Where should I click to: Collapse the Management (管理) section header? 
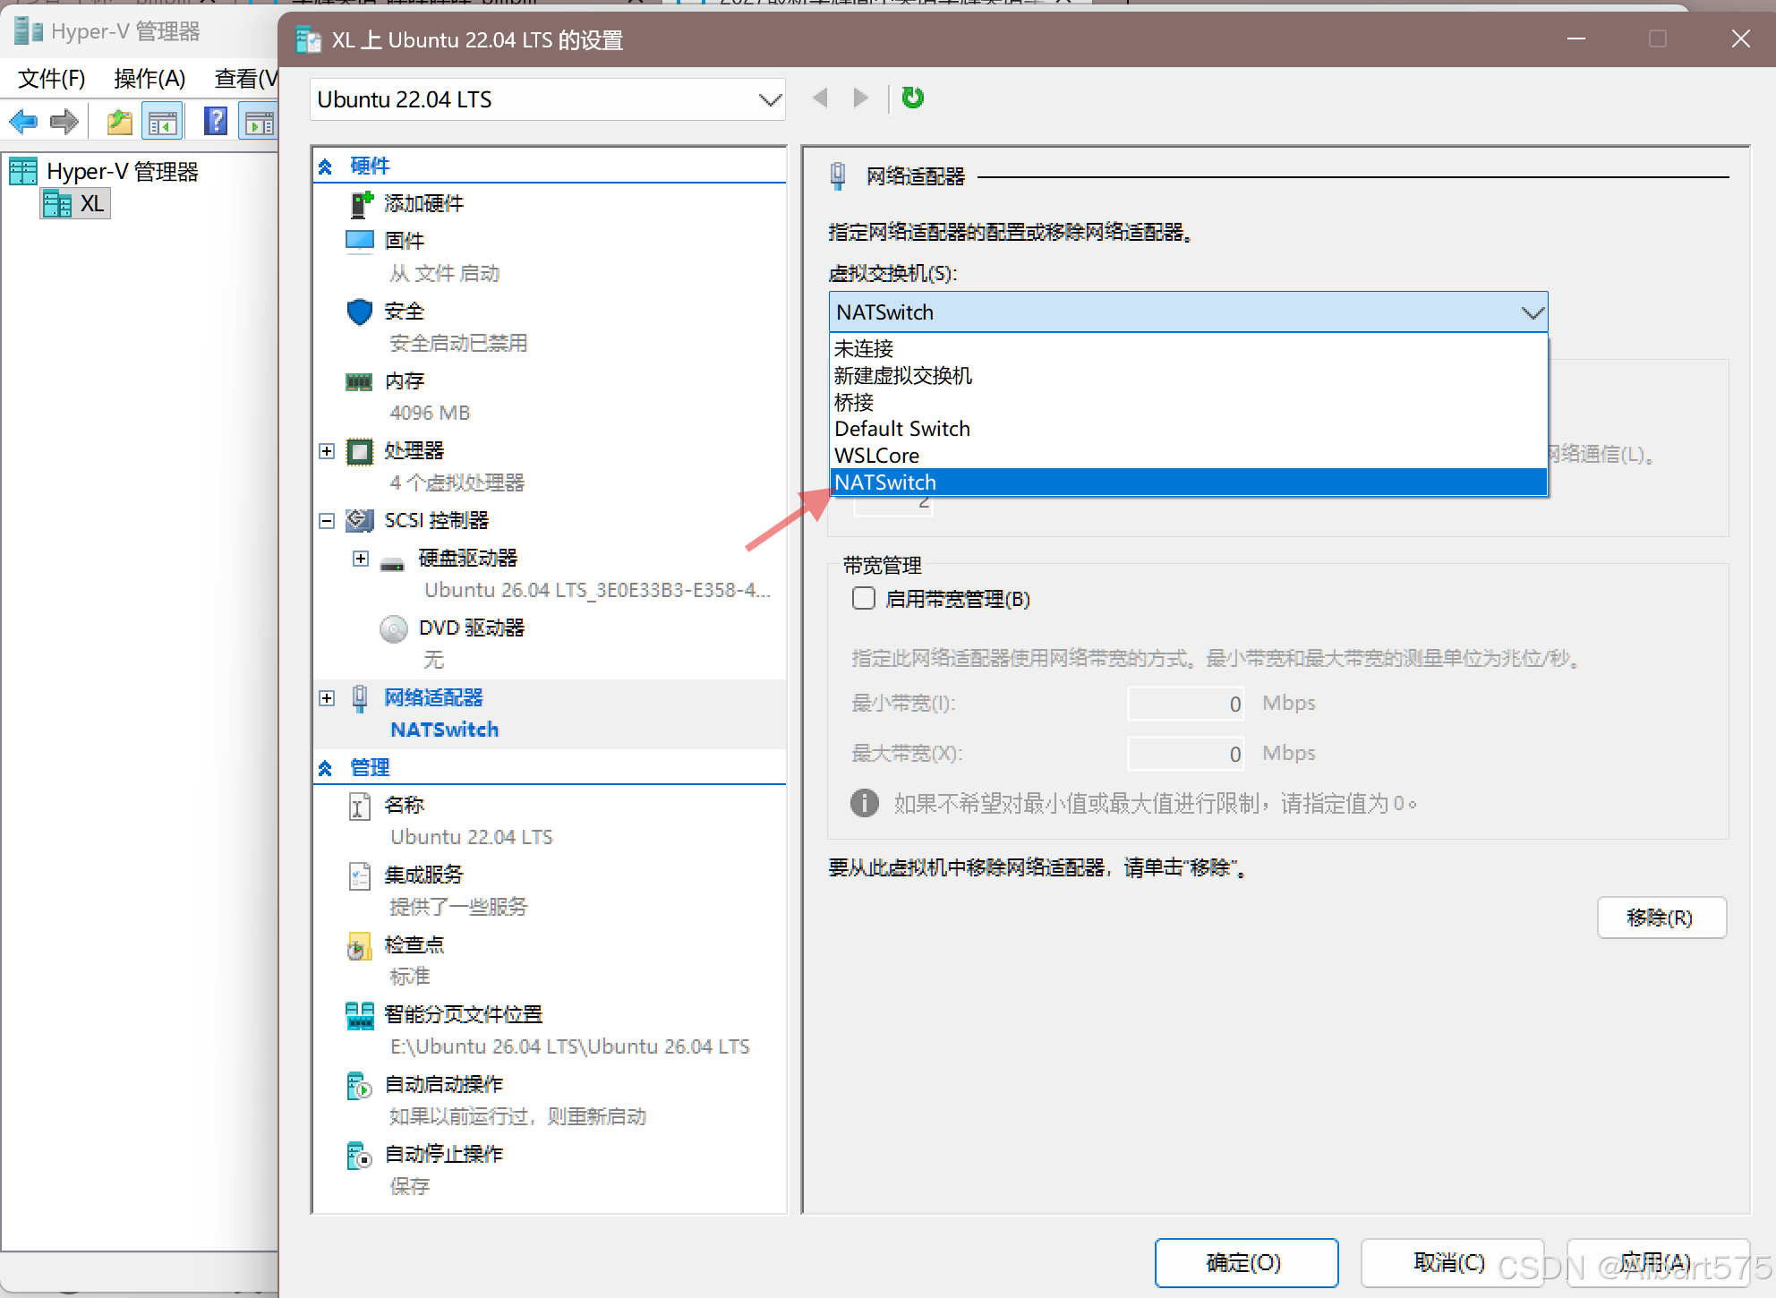pos(326,768)
